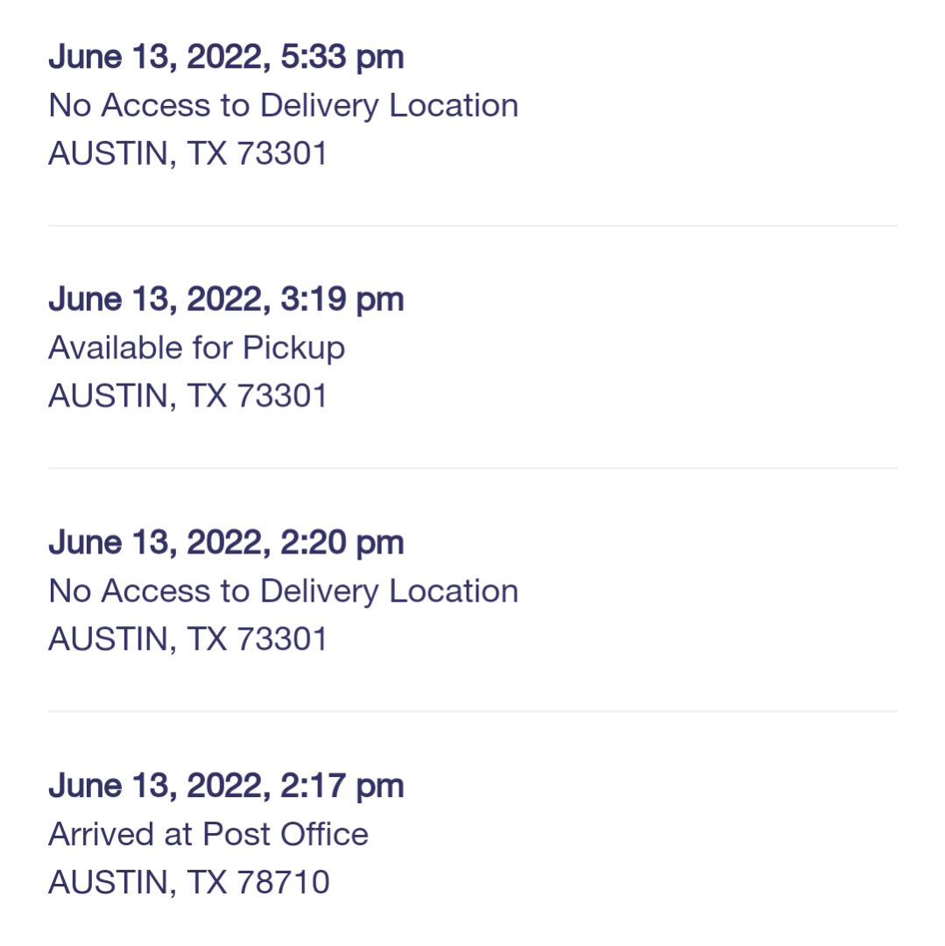This screenshot has height=946, width=945.
Task: Click the AUSTIN, TX 78710 location line
Action: click(188, 882)
